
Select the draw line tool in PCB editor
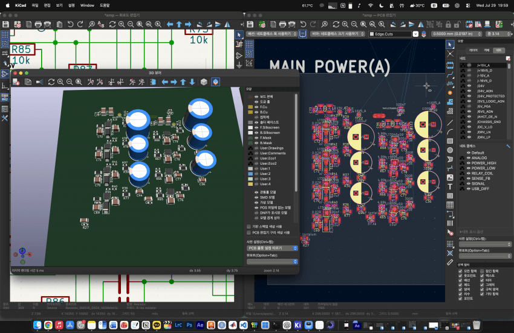450,122
